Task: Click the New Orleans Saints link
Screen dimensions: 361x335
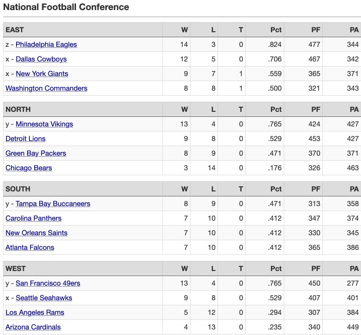Action: [x=36, y=233]
